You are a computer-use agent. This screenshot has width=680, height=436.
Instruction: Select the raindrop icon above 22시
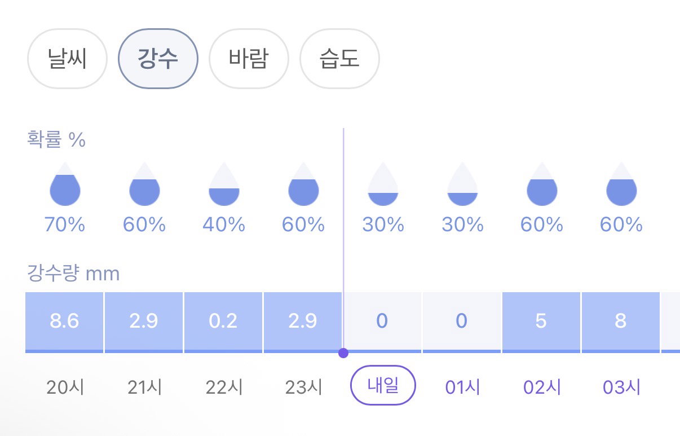[224, 184]
